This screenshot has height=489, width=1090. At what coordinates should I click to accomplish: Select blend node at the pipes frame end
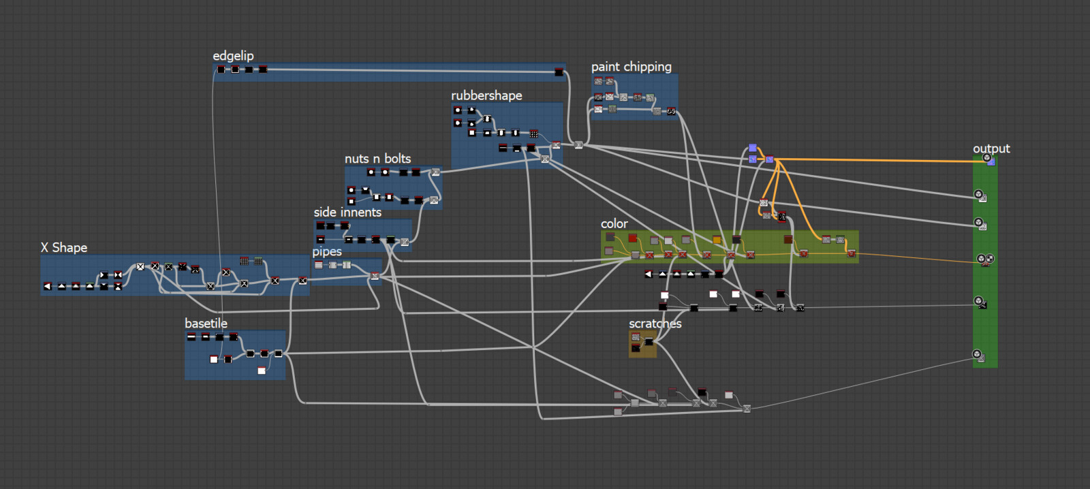(x=375, y=276)
